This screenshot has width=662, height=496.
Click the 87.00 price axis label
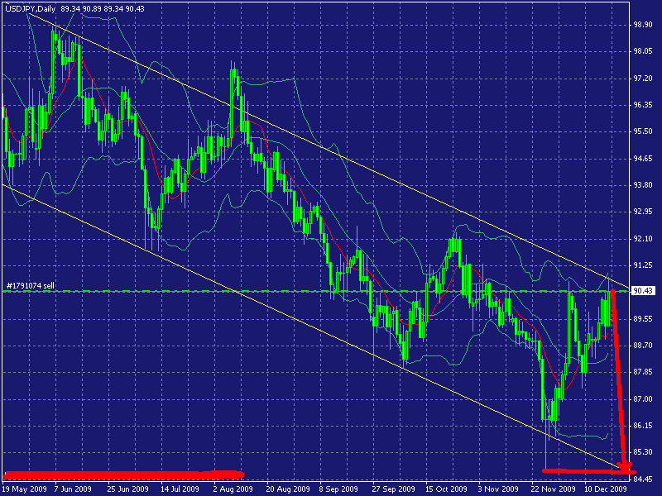(643, 399)
